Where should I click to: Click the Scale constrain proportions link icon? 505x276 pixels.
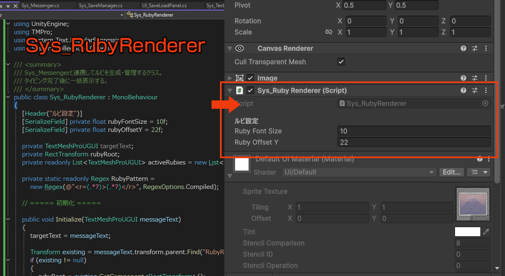click(329, 33)
